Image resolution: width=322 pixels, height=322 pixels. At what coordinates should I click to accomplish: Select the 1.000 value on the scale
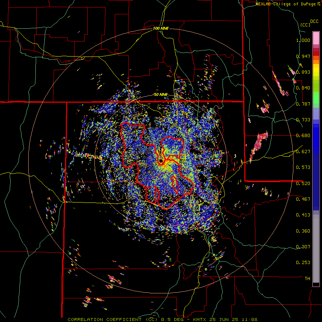coord(303,40)
